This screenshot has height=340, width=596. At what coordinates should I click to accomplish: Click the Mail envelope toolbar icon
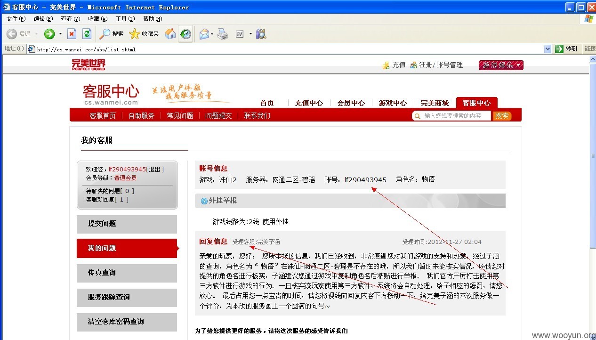click(x=204, y=34)
